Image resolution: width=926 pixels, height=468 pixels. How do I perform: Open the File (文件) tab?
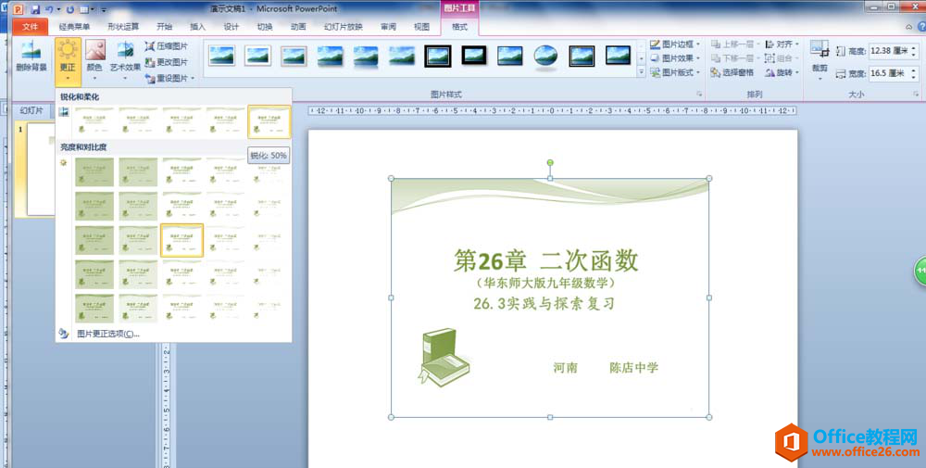click(x=31, y=27)
